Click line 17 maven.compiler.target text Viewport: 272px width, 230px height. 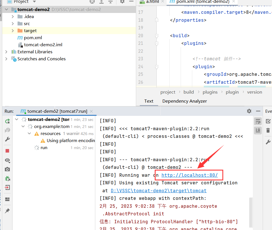pos(214,12)
